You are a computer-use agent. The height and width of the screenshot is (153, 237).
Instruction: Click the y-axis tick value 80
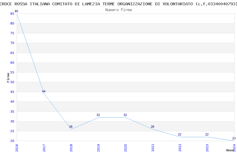(x=12, y=23)
